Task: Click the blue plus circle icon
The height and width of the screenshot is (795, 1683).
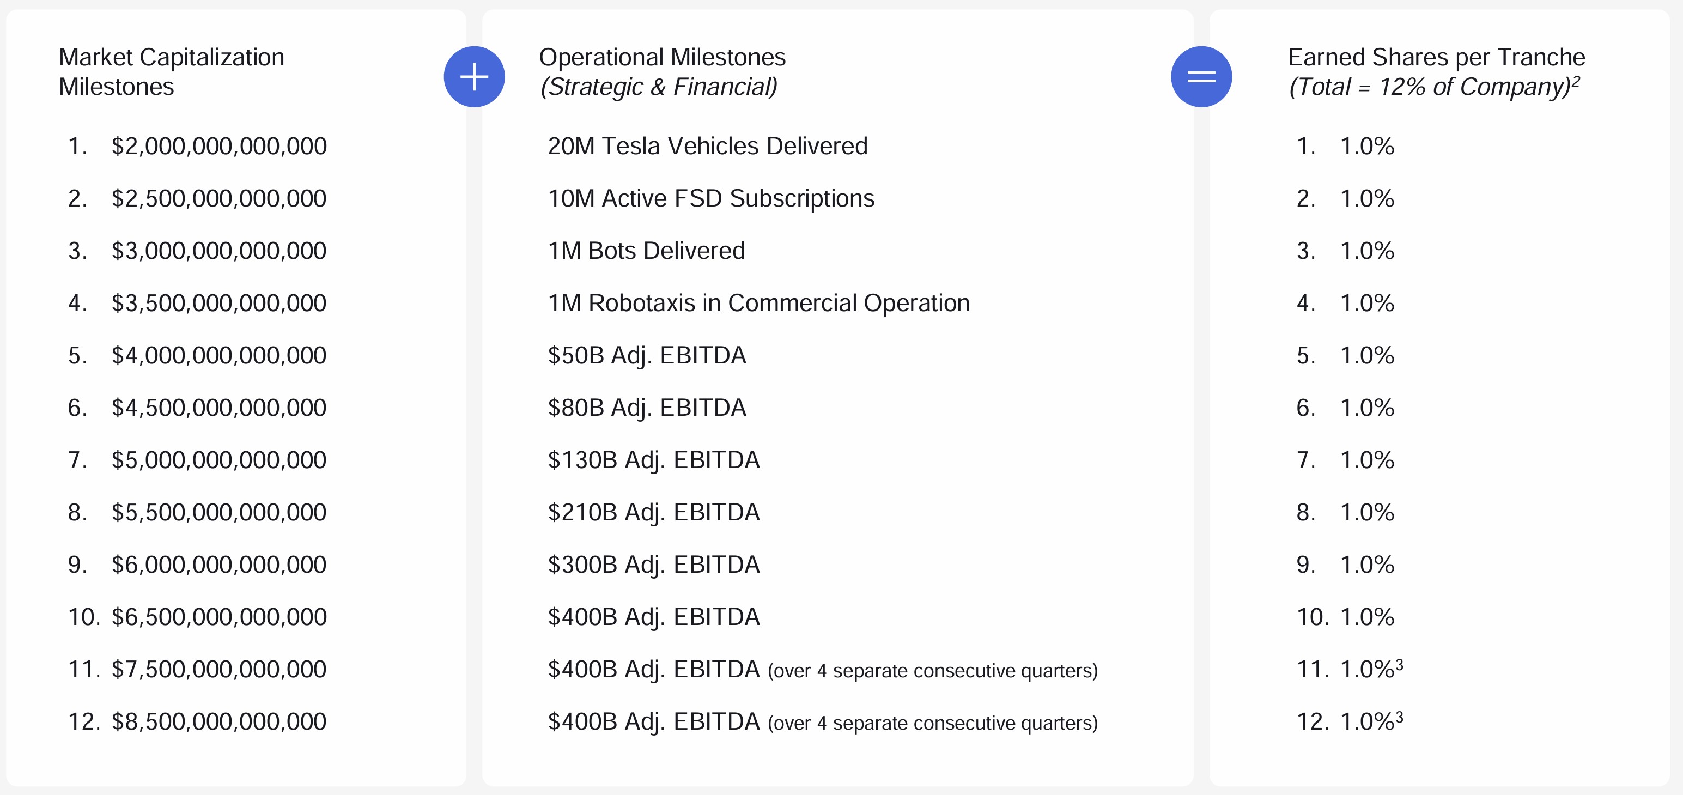Action: 475,77
